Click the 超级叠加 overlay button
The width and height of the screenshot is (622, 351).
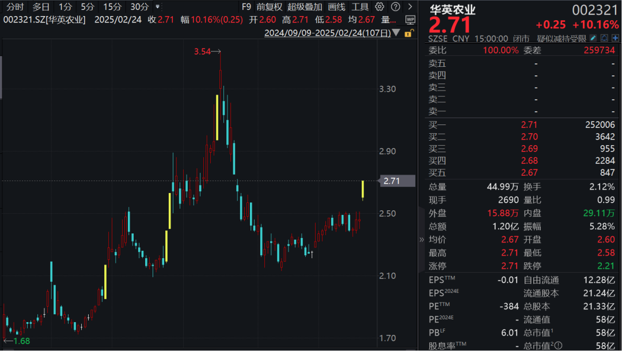click(x=305, y=7)
